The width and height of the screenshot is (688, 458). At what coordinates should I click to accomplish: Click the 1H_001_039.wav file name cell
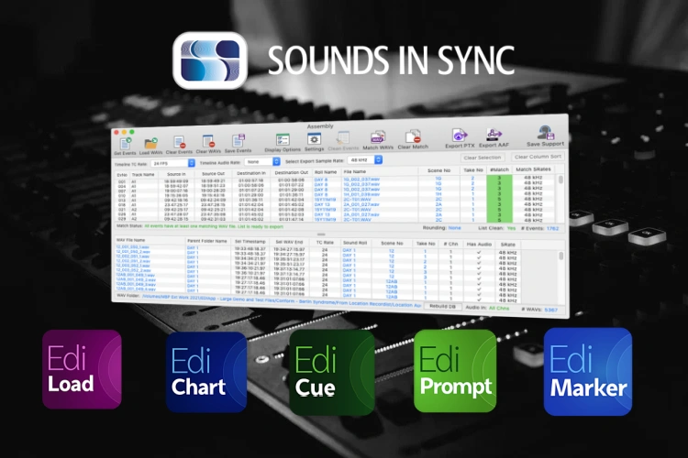(361, 194)
